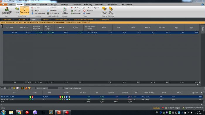Click Apply to all Reports button
This screenshot has width=205, height=115.
click(91, 8)
